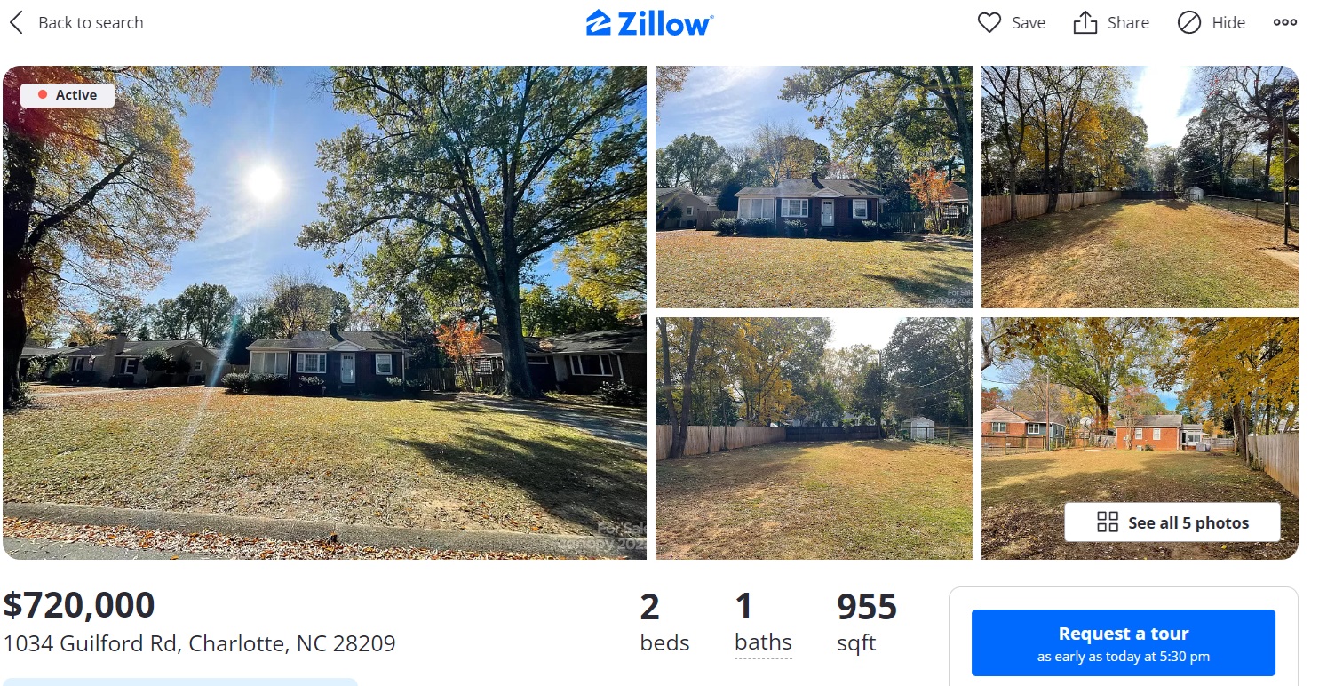Click the underlined baths label
Image resolution: width=1327 pixels, height=686 pixels.
(x=763, y=642)
